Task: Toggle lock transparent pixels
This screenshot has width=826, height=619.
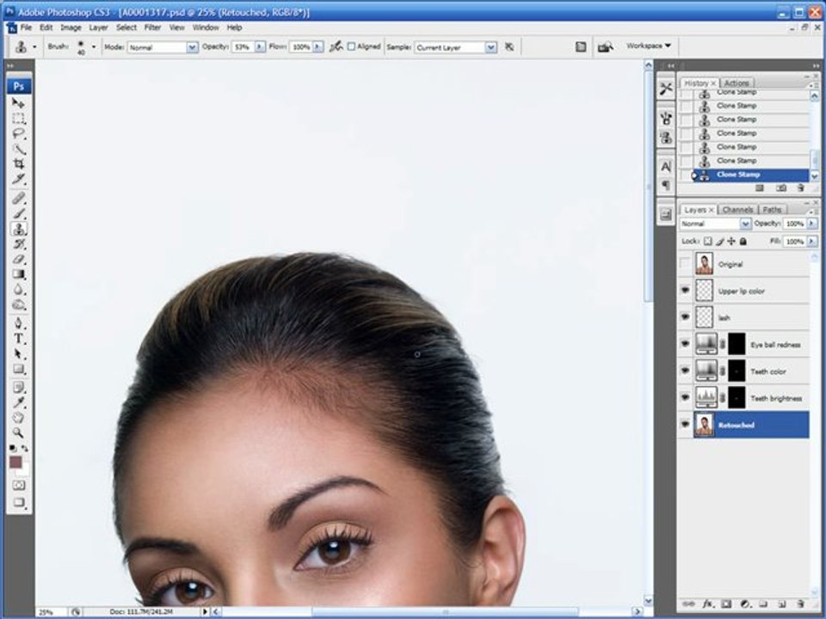Action: 708,241
